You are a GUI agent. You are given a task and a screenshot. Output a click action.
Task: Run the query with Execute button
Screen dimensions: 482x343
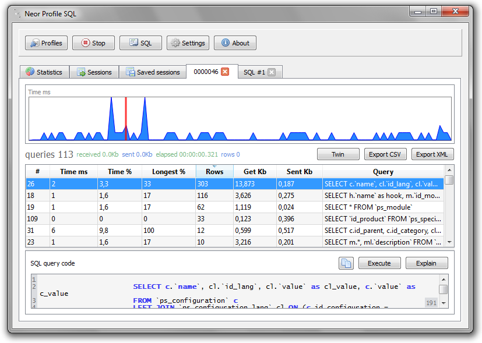379,263
